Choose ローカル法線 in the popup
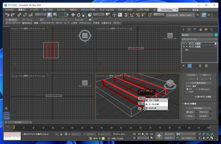The height and width of the screenshot is (144, 221). click(x=156, y=104)
